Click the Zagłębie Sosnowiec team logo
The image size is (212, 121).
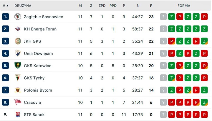[18, 17]
